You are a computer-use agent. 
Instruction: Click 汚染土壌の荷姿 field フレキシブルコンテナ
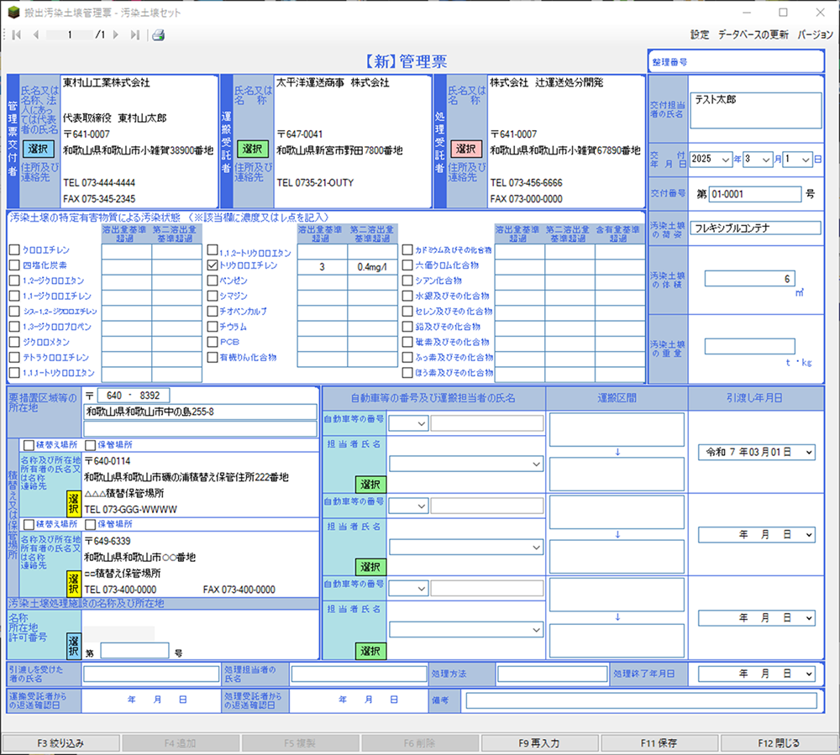point(755,228)
